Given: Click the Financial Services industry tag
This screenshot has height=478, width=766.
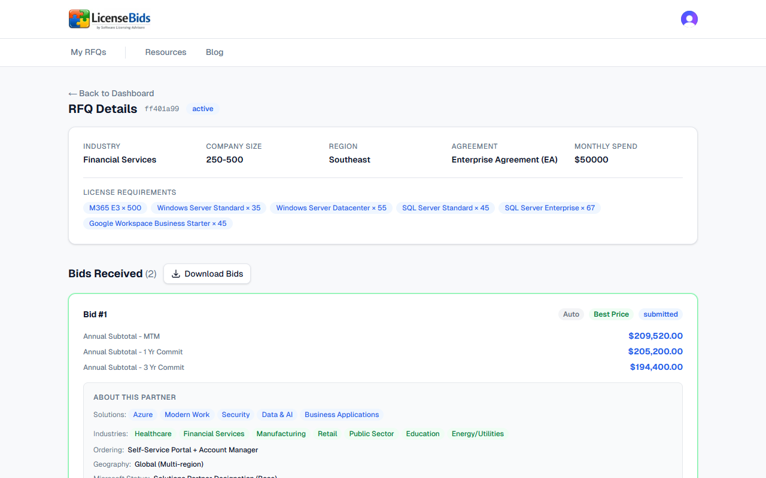Looking at the screenshot, I should (214, 434).
